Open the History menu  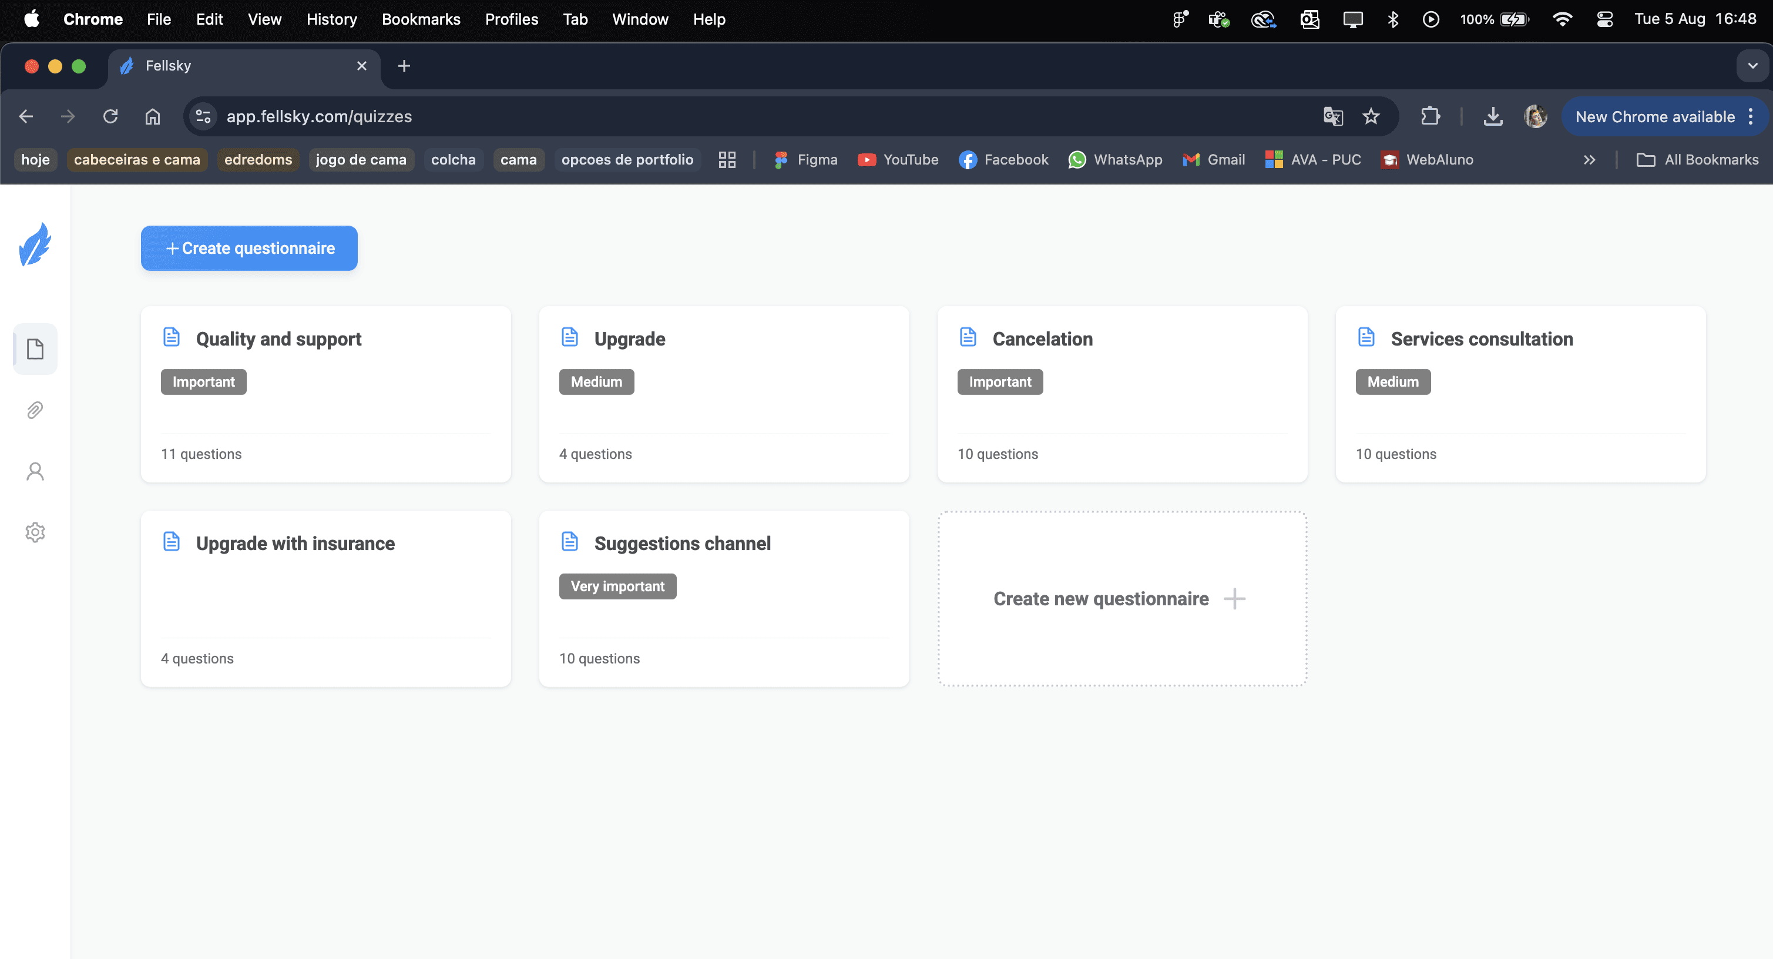(331, 19)
